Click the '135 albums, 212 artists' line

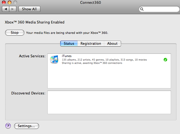tap(104, 60)
